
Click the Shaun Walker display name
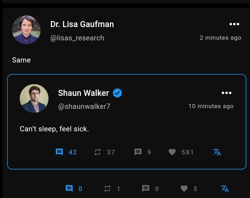click(83, 93)
